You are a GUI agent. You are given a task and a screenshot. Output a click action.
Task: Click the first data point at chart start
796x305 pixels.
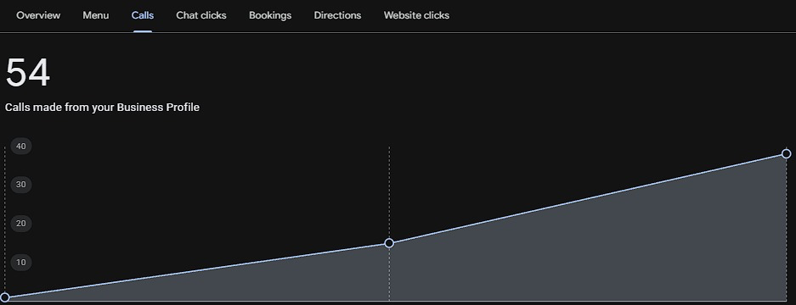point(4,297)
